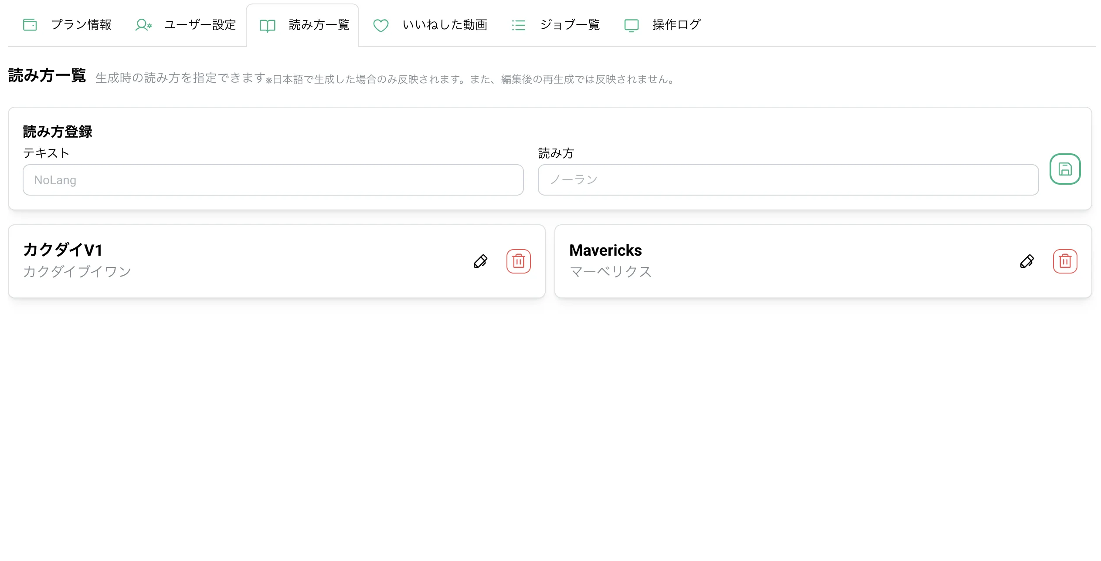
Task: Focus the 読み方 input field
Action: (x=788, y=180)
